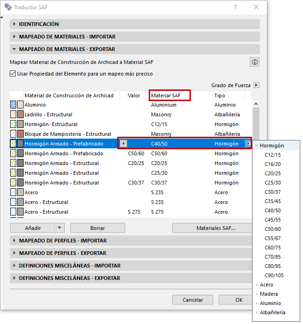Image resolution: width=303 pixels, height=324 pixels.
Task: Choose C70/85 from the popup list
Action: point(272,257)
